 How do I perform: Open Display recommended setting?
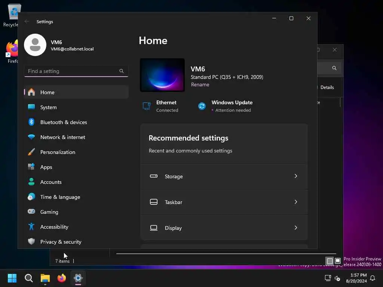coord(224,228)
